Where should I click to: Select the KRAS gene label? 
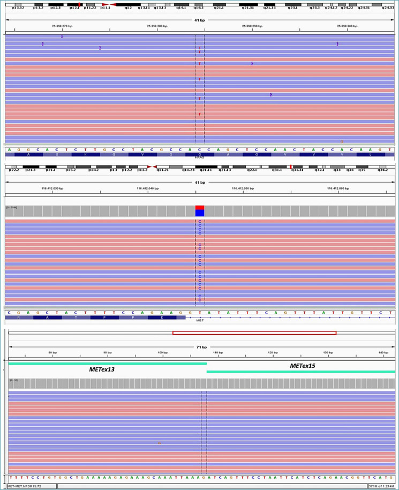(x=200, y=158)
